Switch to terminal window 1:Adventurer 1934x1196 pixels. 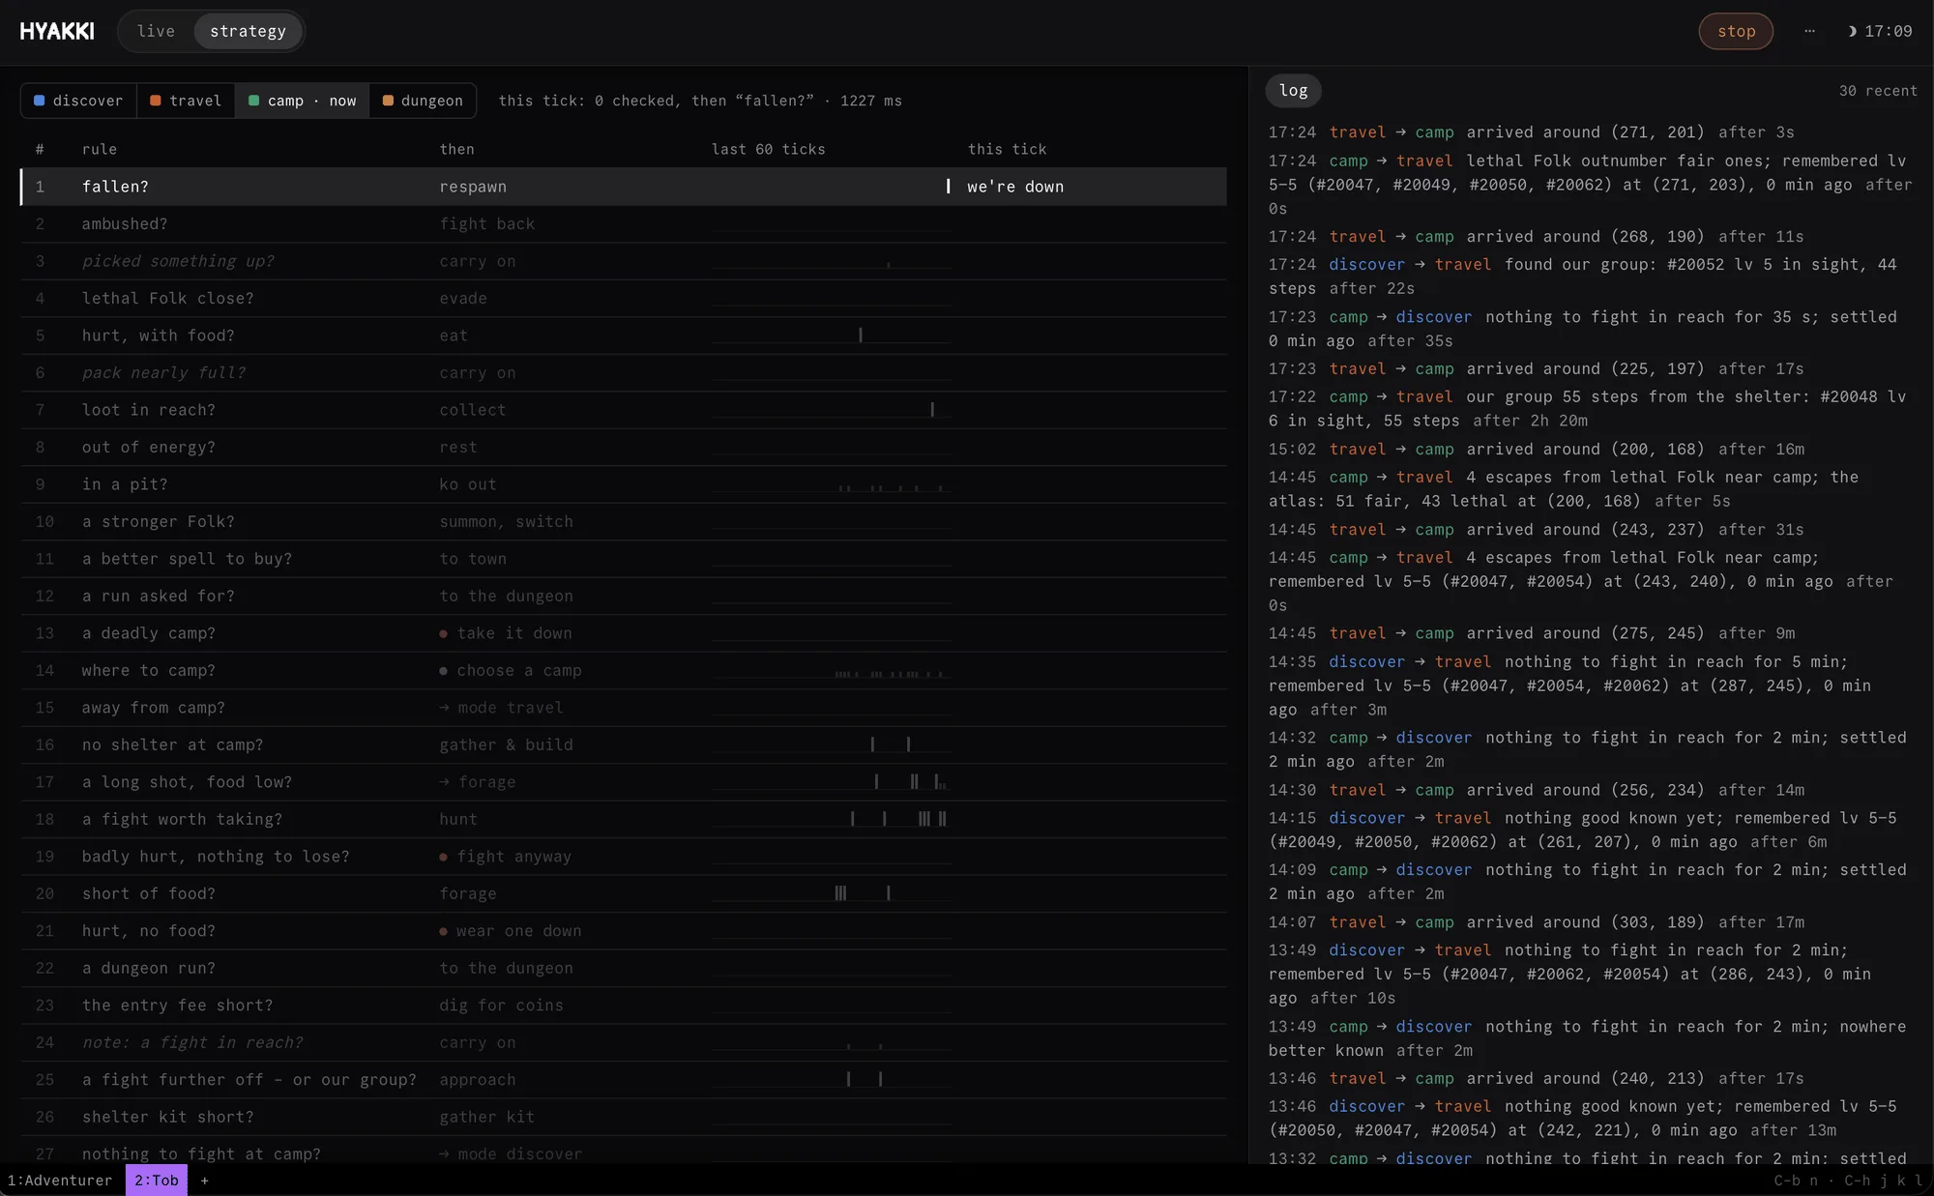60,1180
